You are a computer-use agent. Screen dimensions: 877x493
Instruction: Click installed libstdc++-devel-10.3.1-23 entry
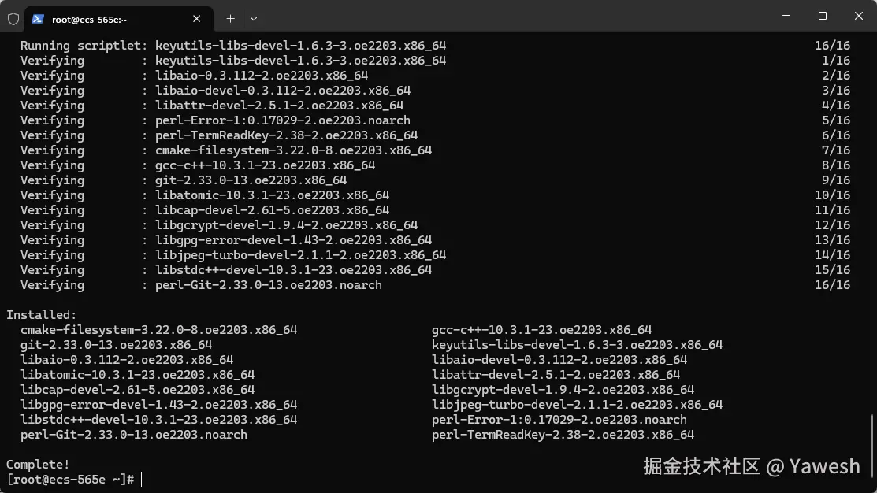(159, 420)
